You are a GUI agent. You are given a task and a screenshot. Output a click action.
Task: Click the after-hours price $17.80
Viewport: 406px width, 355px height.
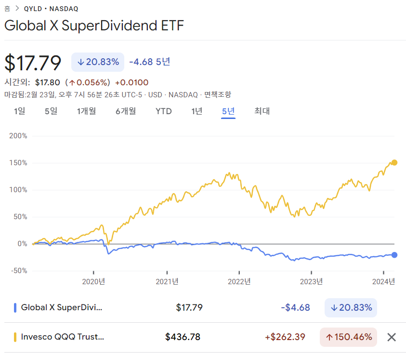click(x=47, y=82)
